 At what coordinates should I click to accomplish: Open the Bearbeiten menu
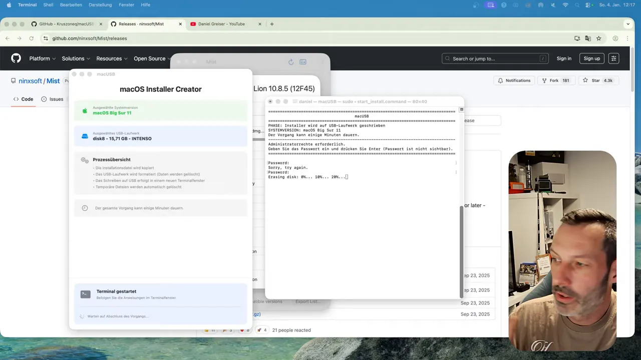tap(71, 5)
